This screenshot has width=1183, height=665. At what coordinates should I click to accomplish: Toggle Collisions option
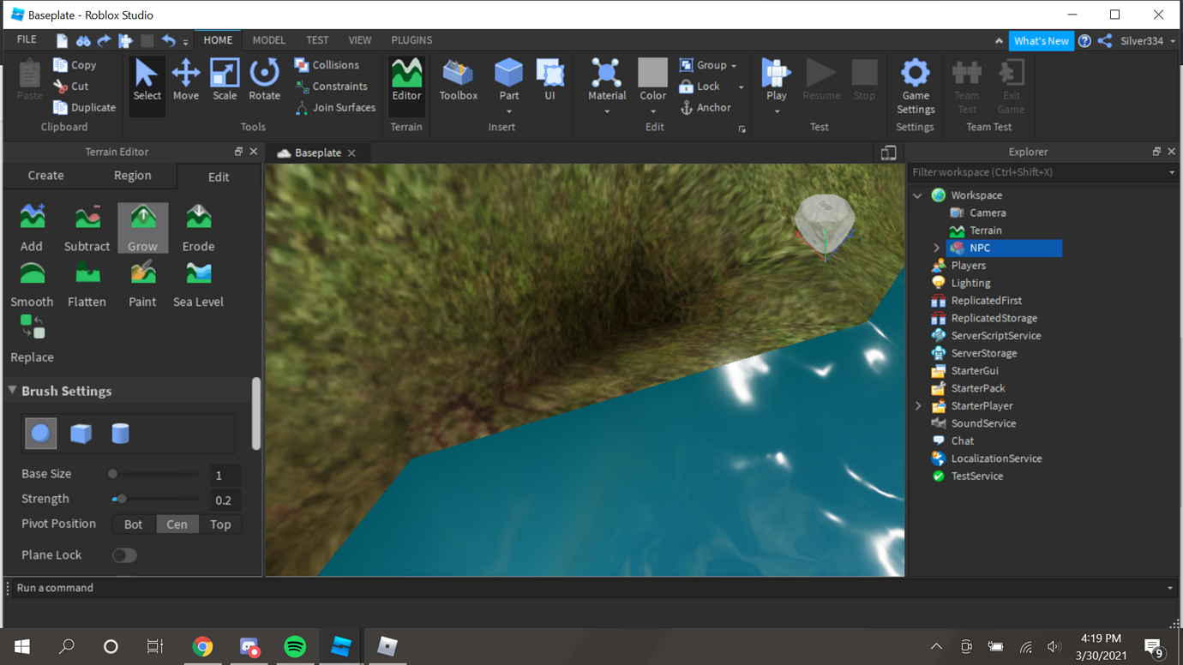coord(327,65)
